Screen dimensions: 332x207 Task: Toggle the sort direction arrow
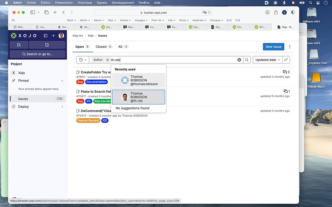(x=286, y=60)
